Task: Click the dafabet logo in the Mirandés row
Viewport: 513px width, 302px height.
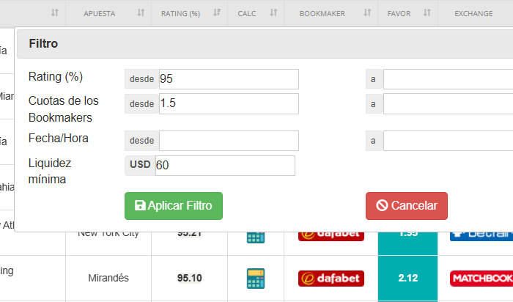Action: (331, 279)
